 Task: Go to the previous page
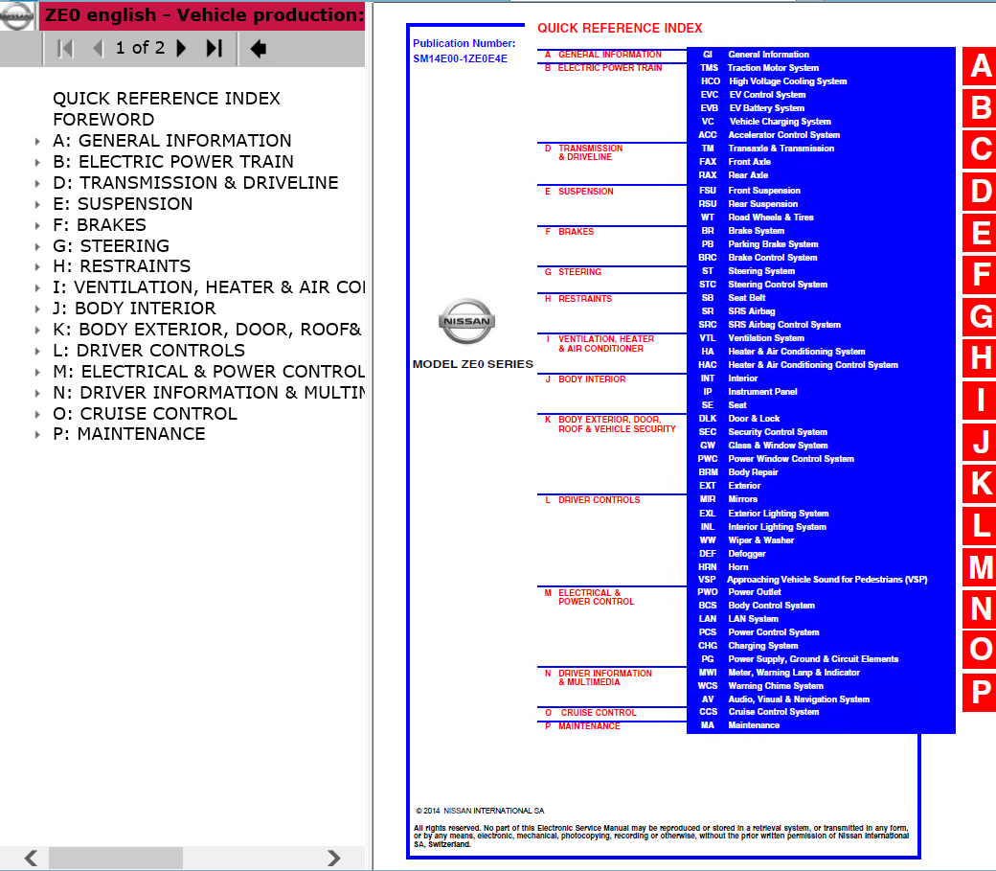pyautogui.click(x=98, y=48)
